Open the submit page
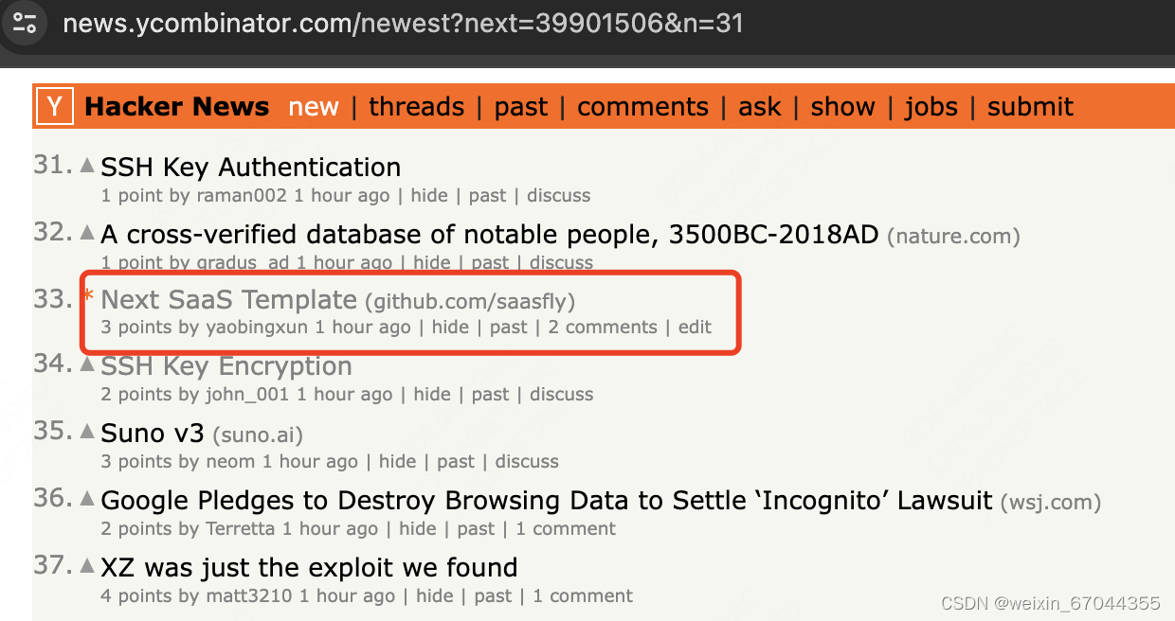Viewport: 1175px width, 621px height. pos(1029,106)
